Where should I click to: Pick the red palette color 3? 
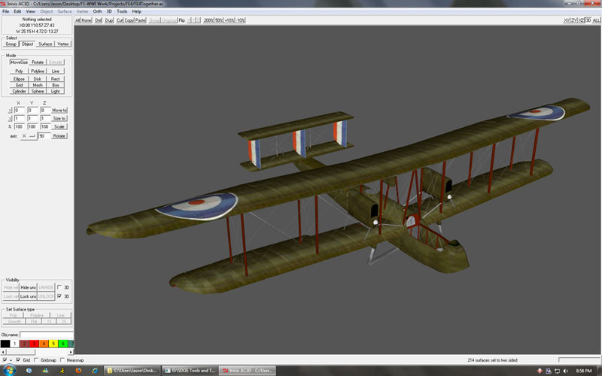click(x=34, y=344)
